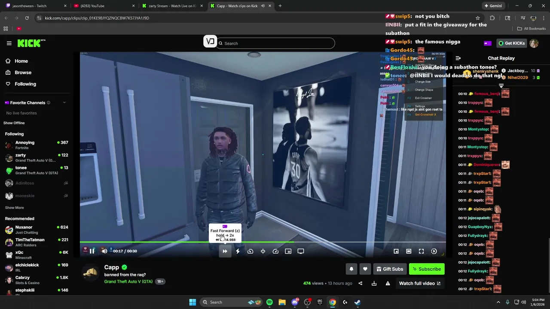Open recommended channel TimTheTatman
This screenshot has width=550, height=309.
[x=37, y=242]
